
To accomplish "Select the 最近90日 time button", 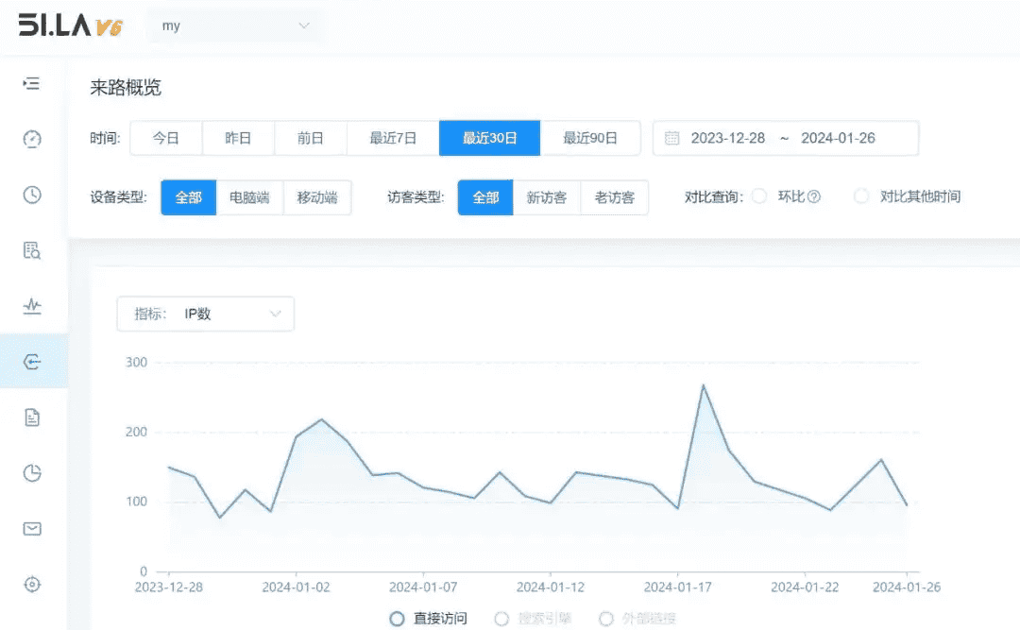I will point(590,138).
